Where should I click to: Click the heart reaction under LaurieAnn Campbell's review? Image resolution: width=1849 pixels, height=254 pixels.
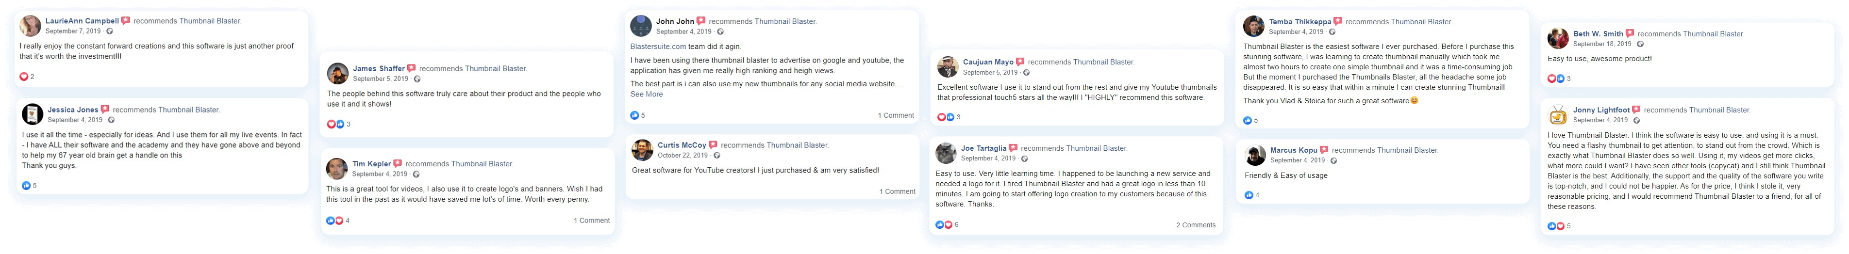[x=24, y=77]
